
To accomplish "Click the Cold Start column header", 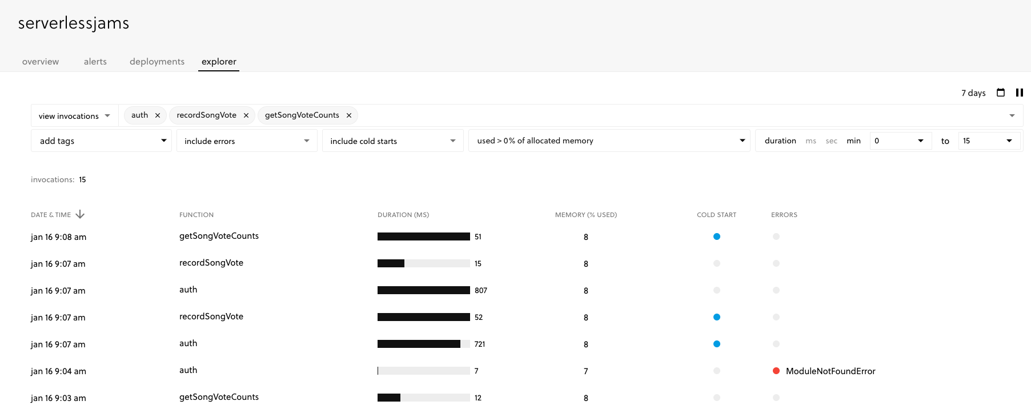I will tap(716, 215).
